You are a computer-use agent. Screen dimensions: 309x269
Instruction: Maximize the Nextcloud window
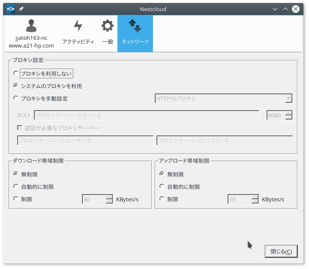coord(285,9)
